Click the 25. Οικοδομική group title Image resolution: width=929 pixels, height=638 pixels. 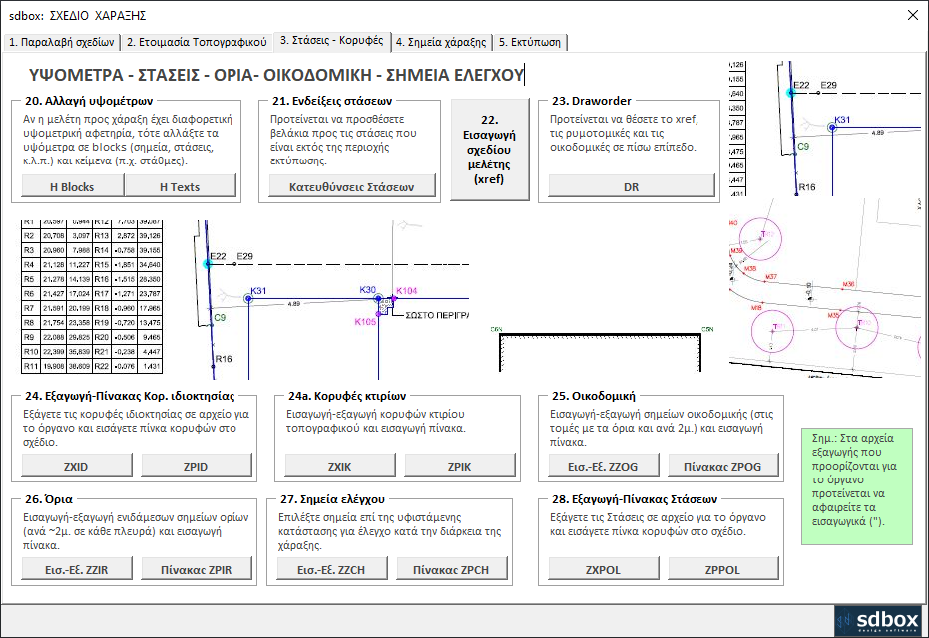coord(593,396)
